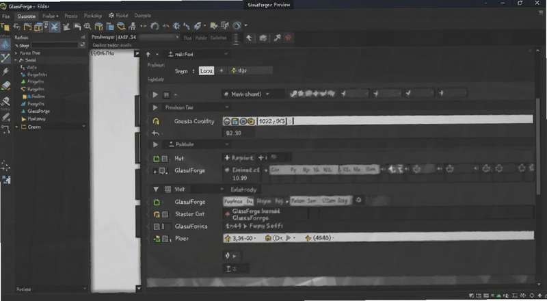The width and height of the screenshot is (547, 301).
Task: Select the eraser block tool in left sidebar
Action: [x=5, y=86]
